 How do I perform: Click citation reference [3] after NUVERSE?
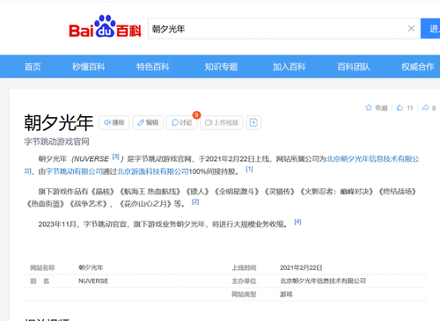[116, 157]
